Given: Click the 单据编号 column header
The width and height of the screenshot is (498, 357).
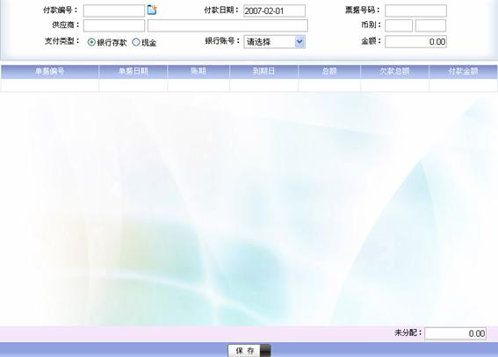Looking at the screenshot, I should click(50, 71).
